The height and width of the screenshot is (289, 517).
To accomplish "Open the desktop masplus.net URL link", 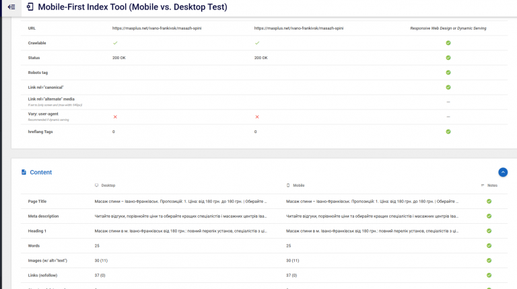I will click(x=157, y=28).
